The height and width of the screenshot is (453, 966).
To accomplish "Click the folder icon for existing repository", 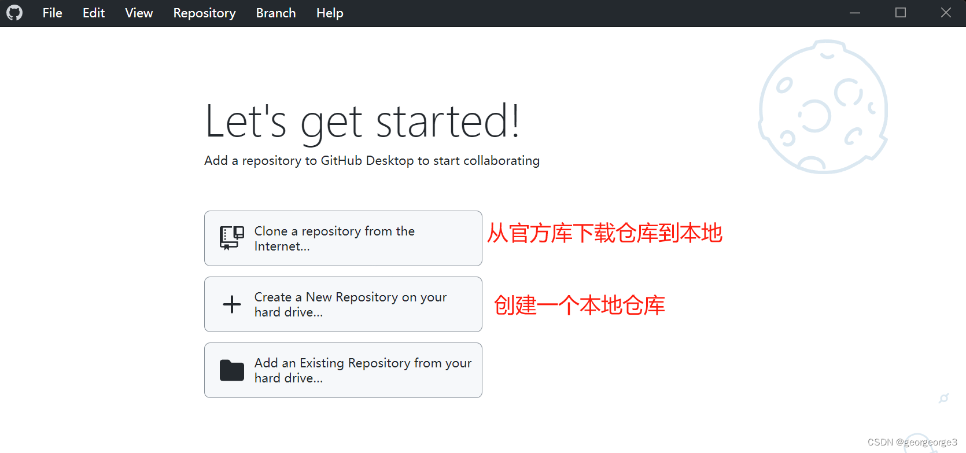I will (232, 370).
